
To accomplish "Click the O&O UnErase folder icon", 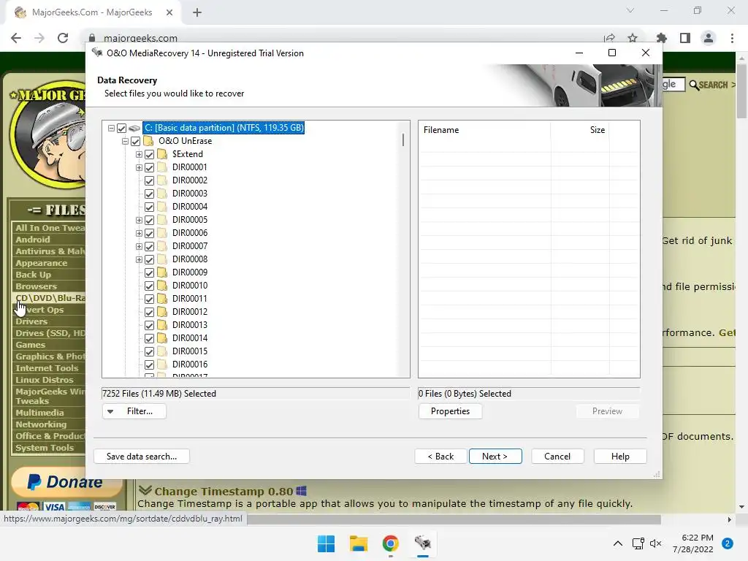I will 148,141.
